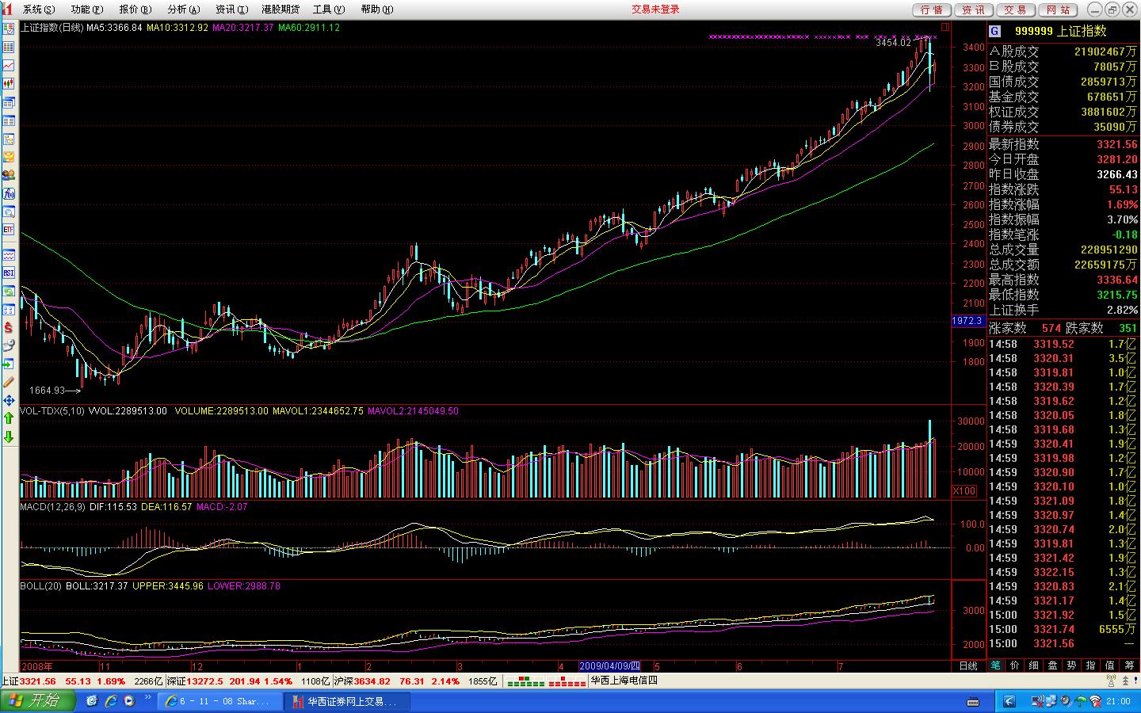Click the 1972.3 price level marker

click(967, 321)
